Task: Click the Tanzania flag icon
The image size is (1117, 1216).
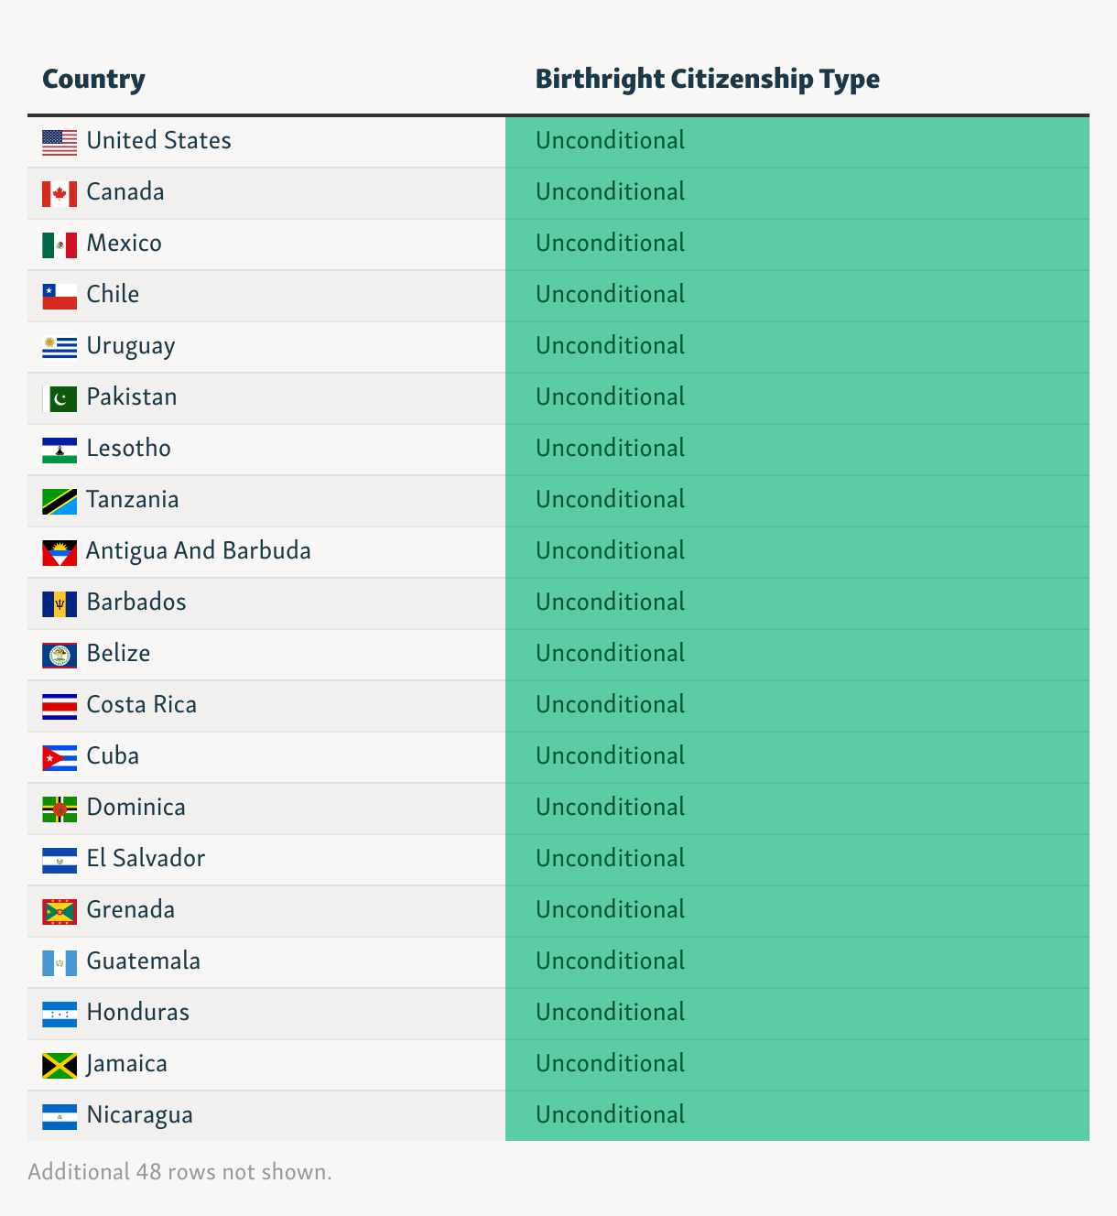Action: click(x=60, y=501)
